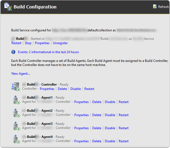This screenshot has height=148, width=170.
Task: Unregister the build service
Action: click(x=60, y=43)
